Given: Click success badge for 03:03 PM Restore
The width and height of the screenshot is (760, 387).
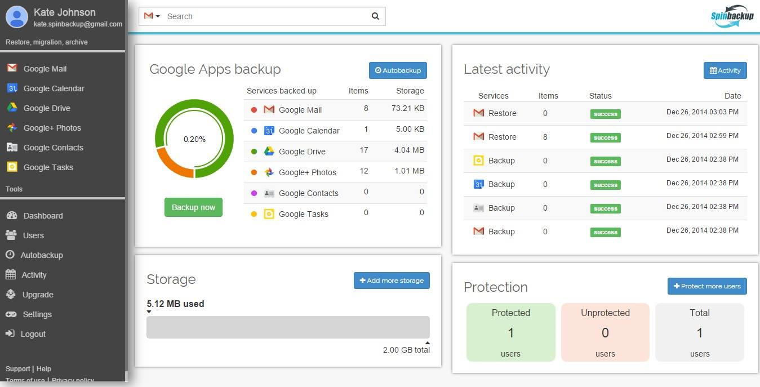Looking at the screenshot, I should click(x=606, y=114).
